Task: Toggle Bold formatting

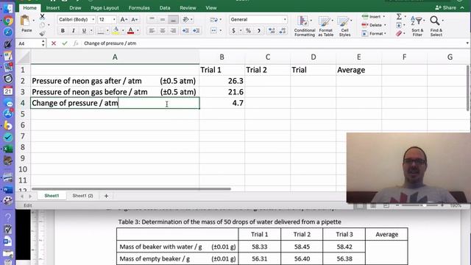Action: (63, 31)
